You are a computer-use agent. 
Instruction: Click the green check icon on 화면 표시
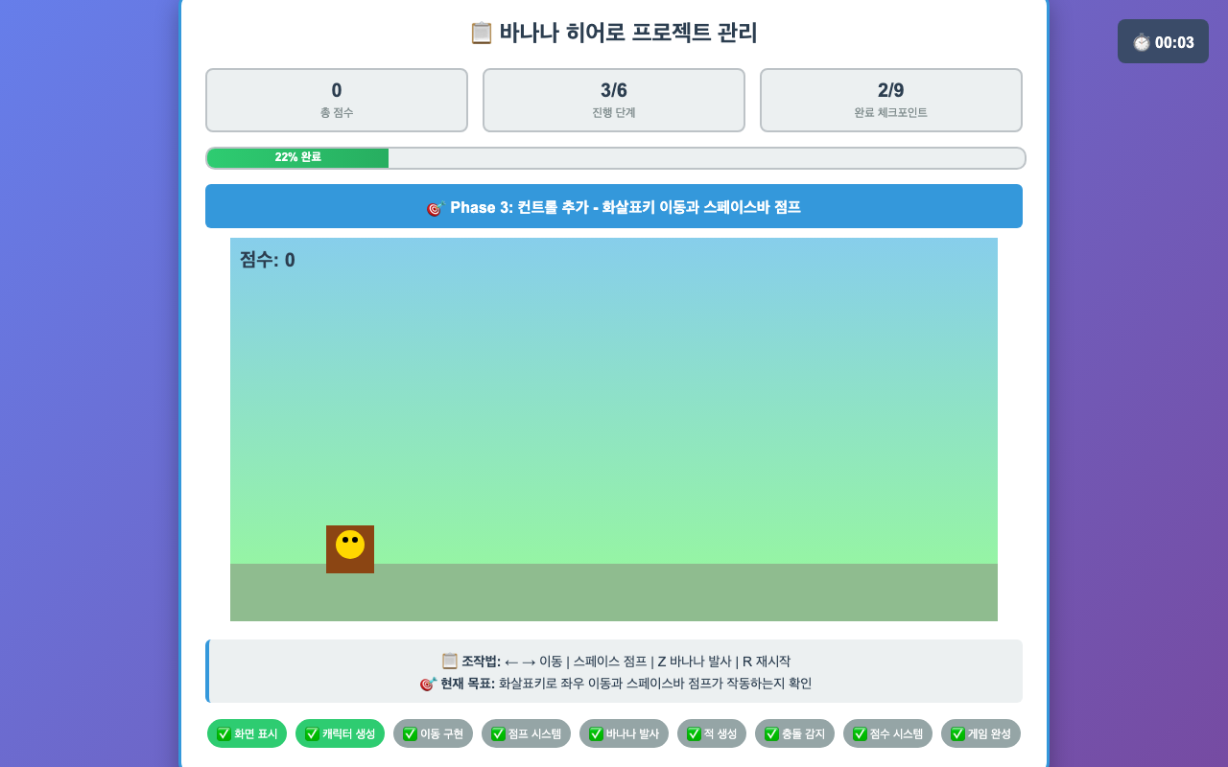click(224, 733)
